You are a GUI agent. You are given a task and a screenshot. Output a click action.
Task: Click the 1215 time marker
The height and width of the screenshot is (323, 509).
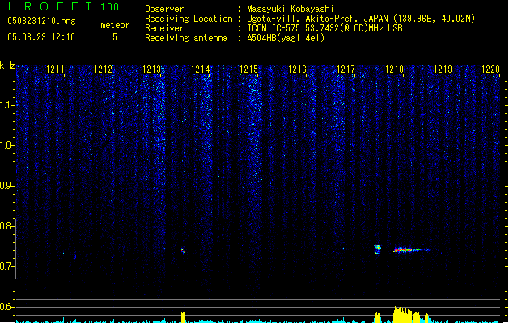pos(248,69)
